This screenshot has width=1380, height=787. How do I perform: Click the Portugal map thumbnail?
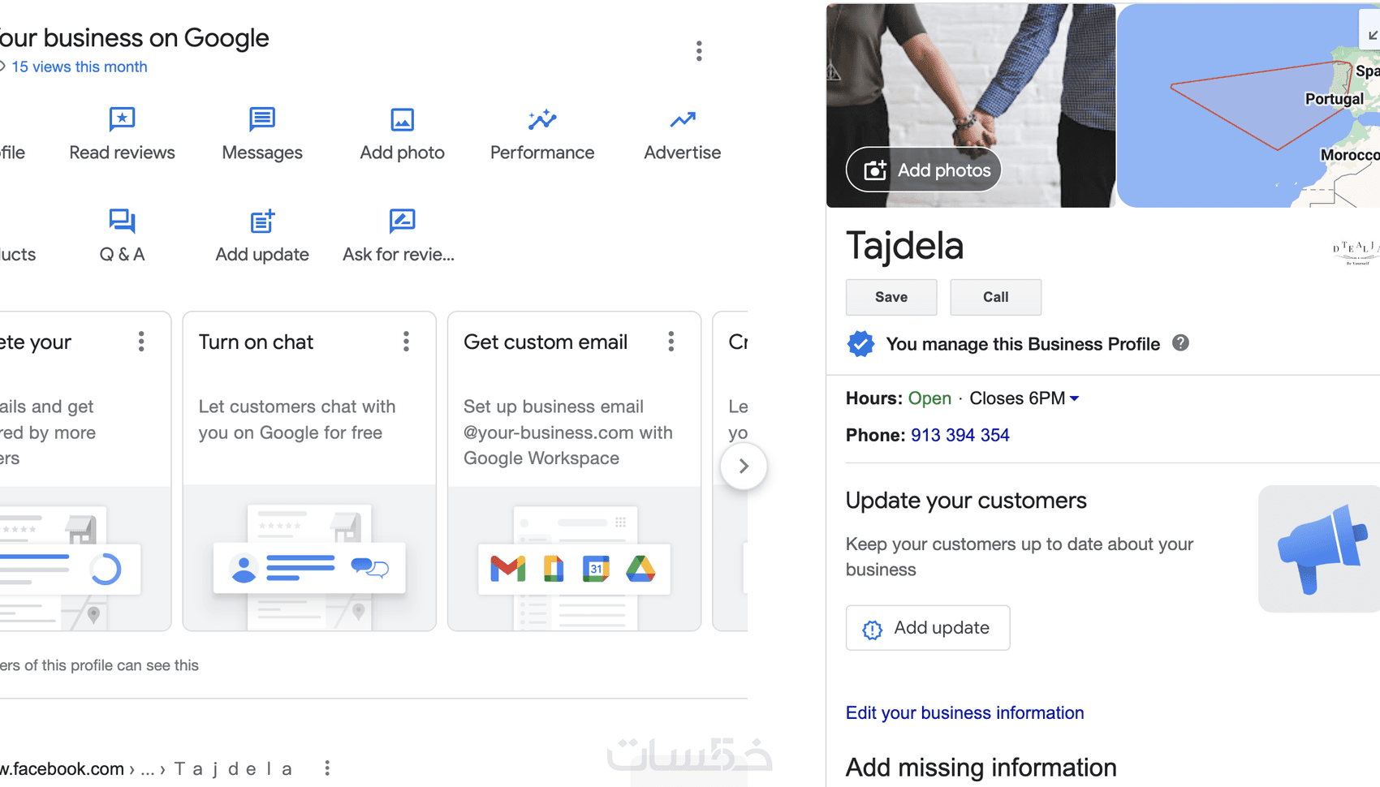tap(1247, 105)
